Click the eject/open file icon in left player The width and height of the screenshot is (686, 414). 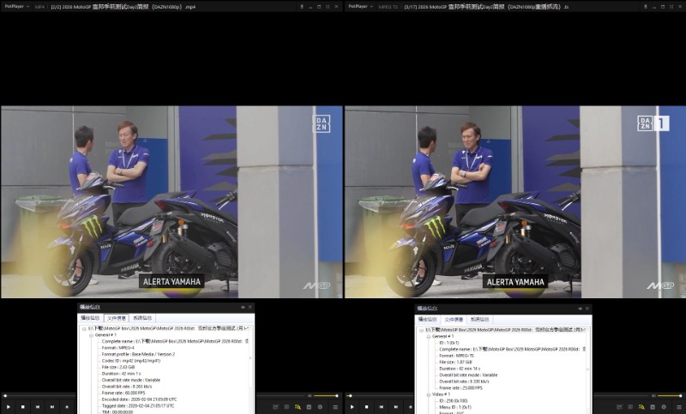point(66,406)
